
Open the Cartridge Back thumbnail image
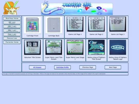[54, 25]
